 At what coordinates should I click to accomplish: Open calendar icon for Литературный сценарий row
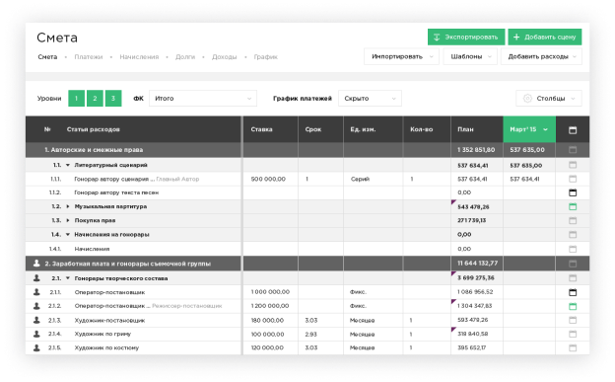tap(573, 165)
